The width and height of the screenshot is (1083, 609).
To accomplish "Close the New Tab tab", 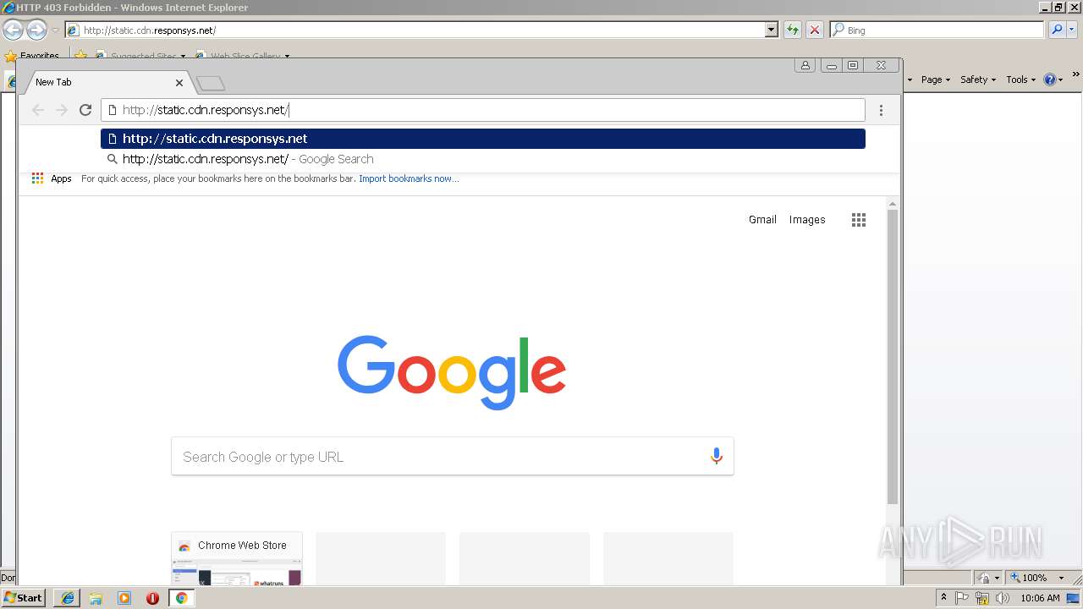I will click(179, 83).
